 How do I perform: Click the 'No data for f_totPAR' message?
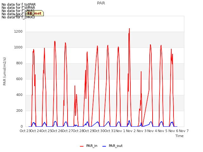pos(18,4)
